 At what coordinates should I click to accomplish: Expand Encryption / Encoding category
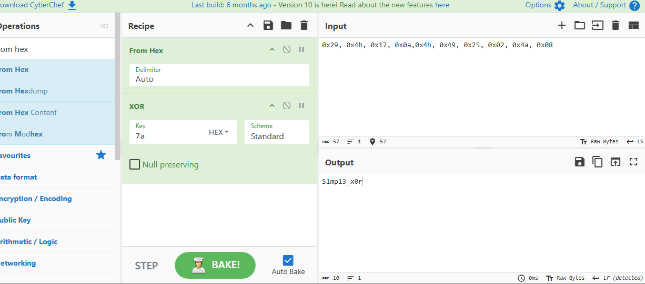click(x=57, y=198)
